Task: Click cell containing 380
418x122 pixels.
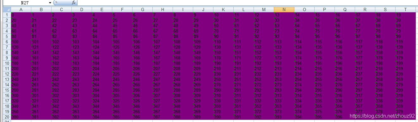Action: click(21, 117)
